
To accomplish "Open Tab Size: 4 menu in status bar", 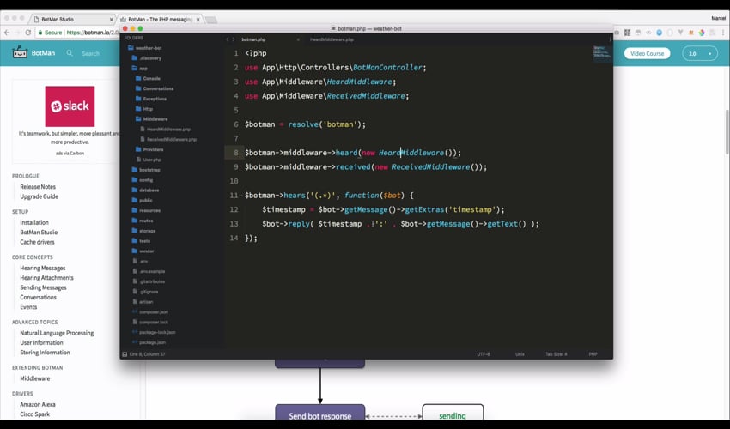I will (x=557, y=354).
